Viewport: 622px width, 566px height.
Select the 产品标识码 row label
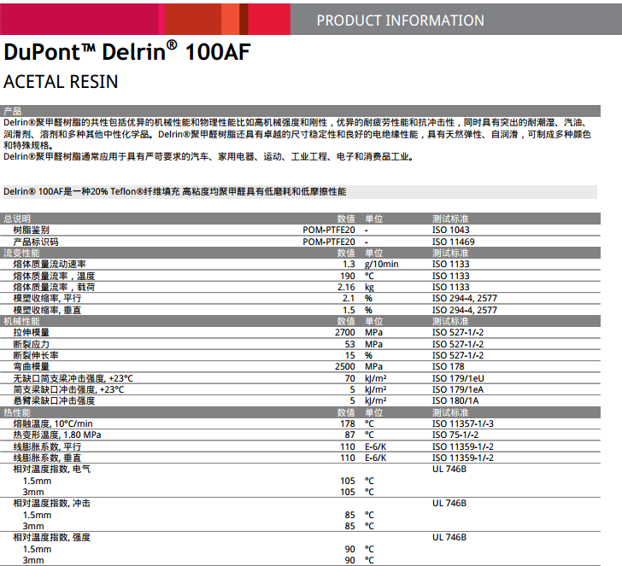pos(36,242)
